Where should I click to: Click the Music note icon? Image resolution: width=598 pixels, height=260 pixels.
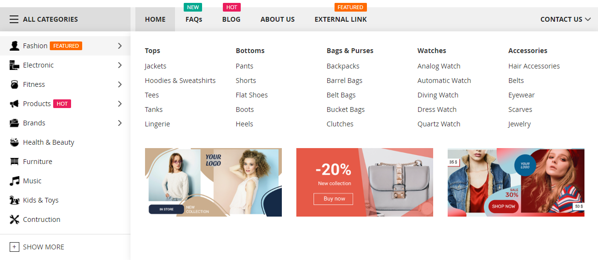coord(15,181)
